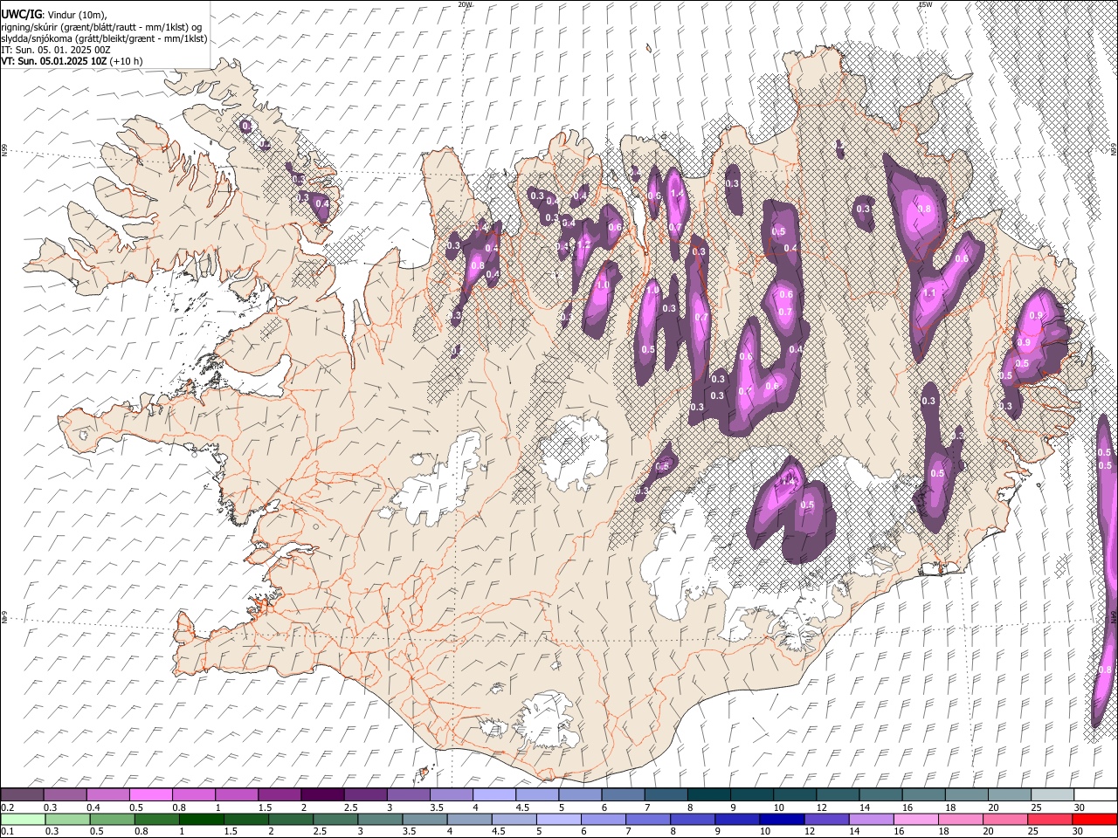Click the '0.2' label in the top legend row
This screenshot has height=838, width=1118.
point(8,807)
